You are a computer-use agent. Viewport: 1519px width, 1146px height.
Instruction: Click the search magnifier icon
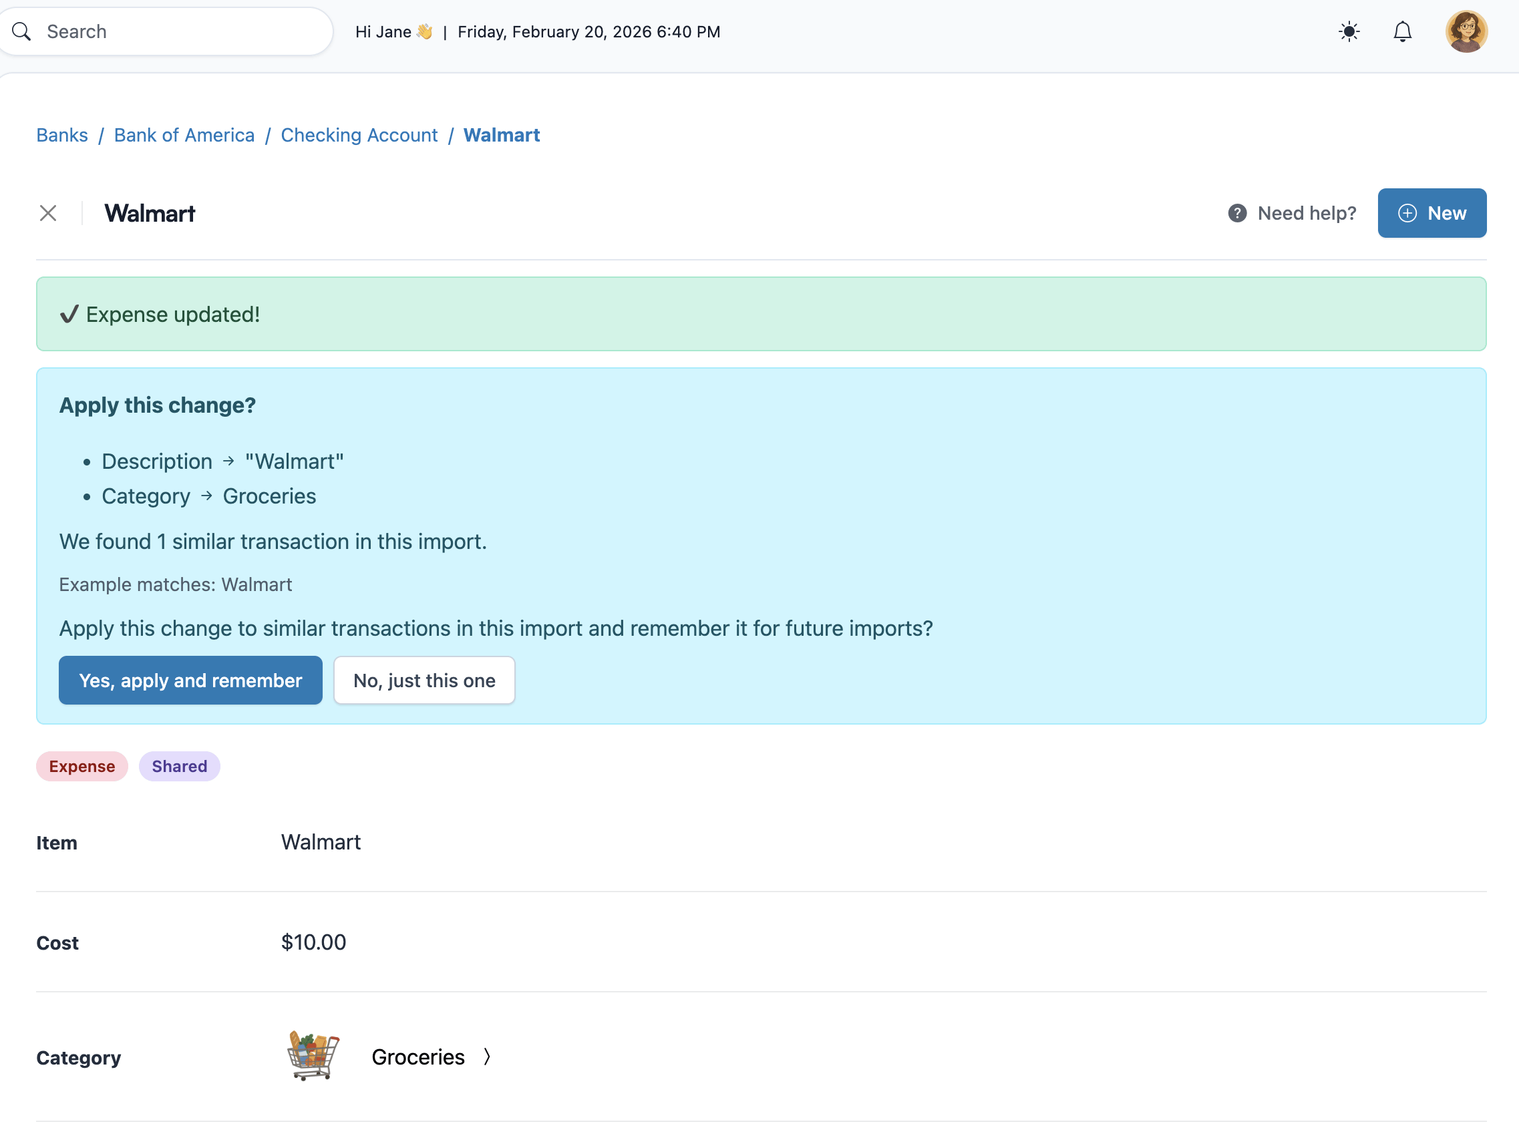click(21, 31)
